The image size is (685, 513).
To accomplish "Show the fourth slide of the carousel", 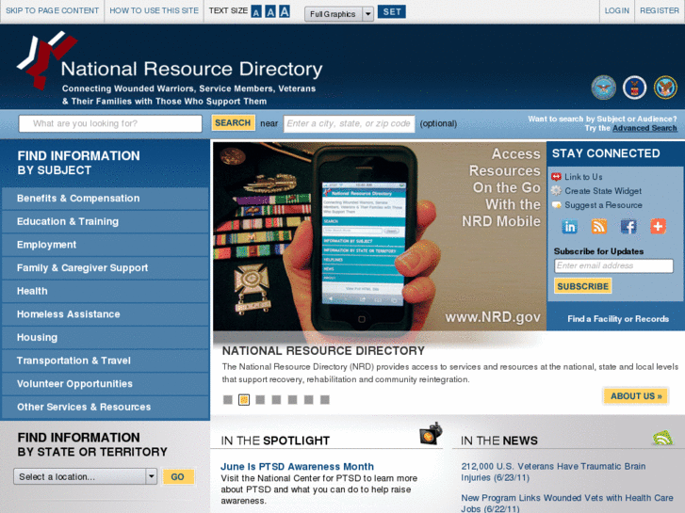I will click(x=276, y=399).
